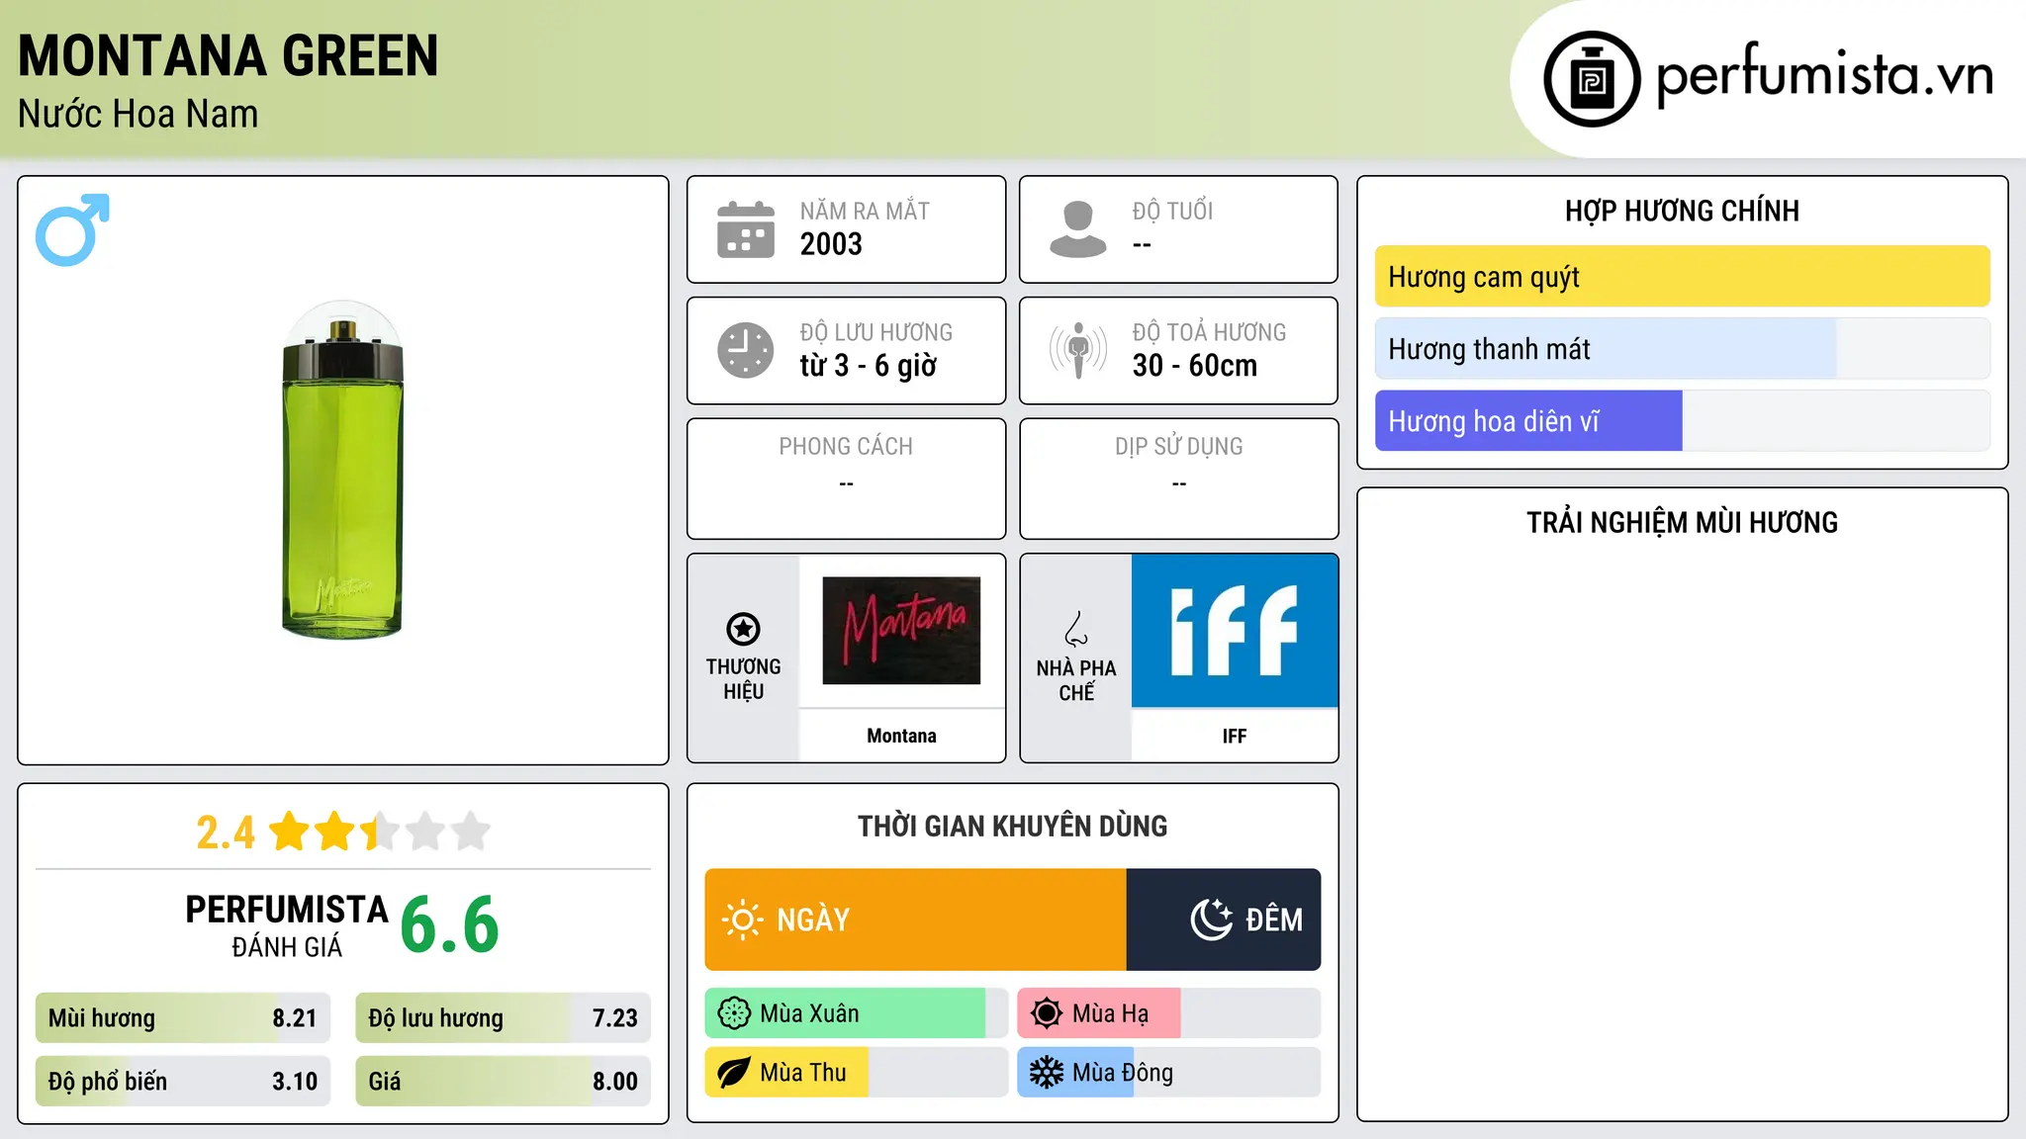2026x1139 pixels.
Task: Click the PERFUMISTA ĐÁNH GIÁ label
Action: (287, 925)
